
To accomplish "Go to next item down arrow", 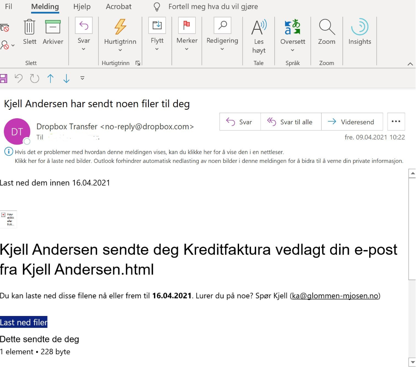I will [66, 79].
